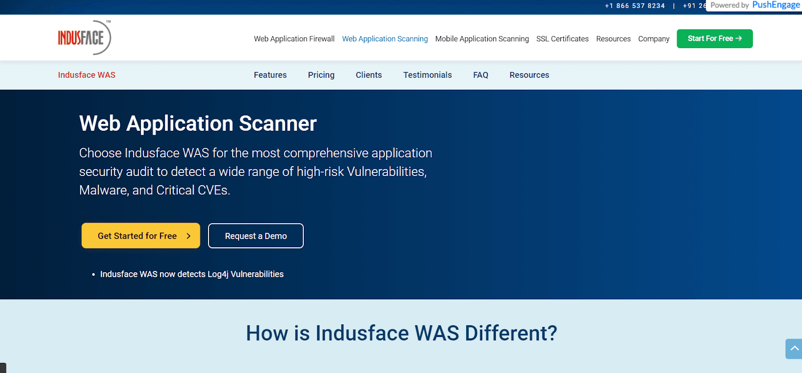Go to the Testimonials section
802x373 pixels.
[428, 75]
